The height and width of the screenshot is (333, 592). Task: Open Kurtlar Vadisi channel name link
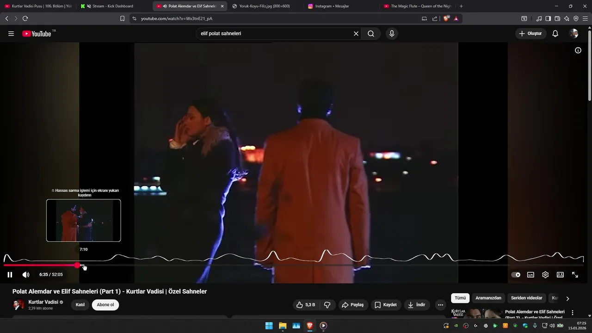(43, 302)
